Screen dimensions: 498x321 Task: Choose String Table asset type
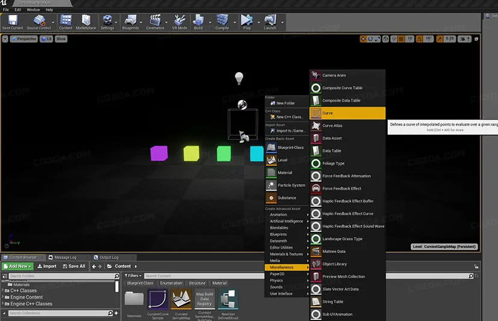point(347,302)
